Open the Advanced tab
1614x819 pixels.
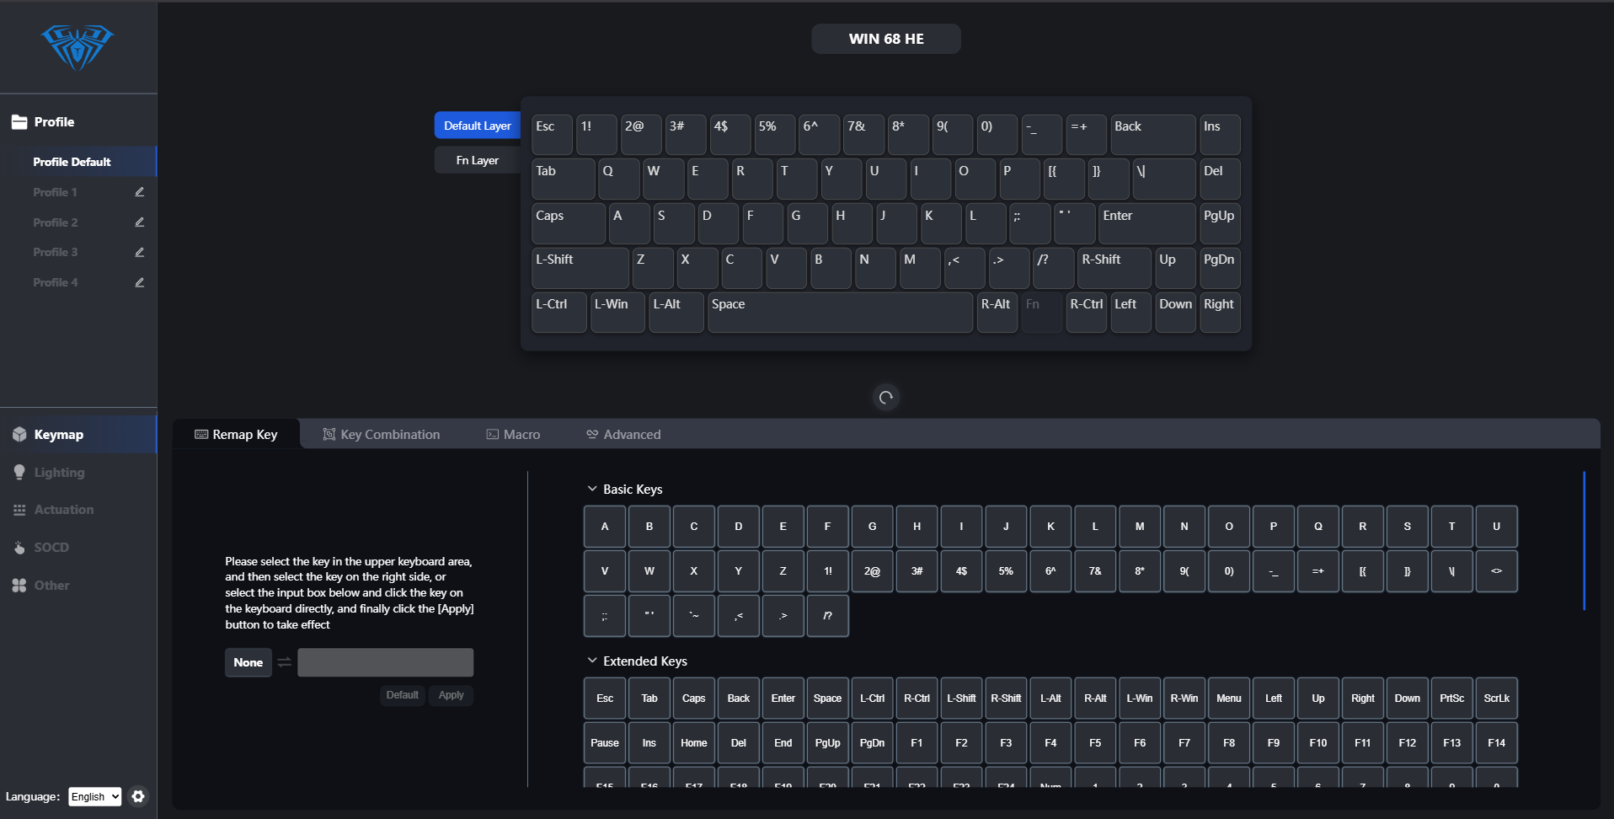624,435
